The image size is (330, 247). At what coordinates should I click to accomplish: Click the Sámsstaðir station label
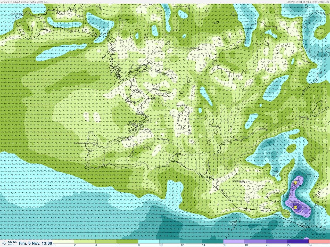[x=238, y=181]
